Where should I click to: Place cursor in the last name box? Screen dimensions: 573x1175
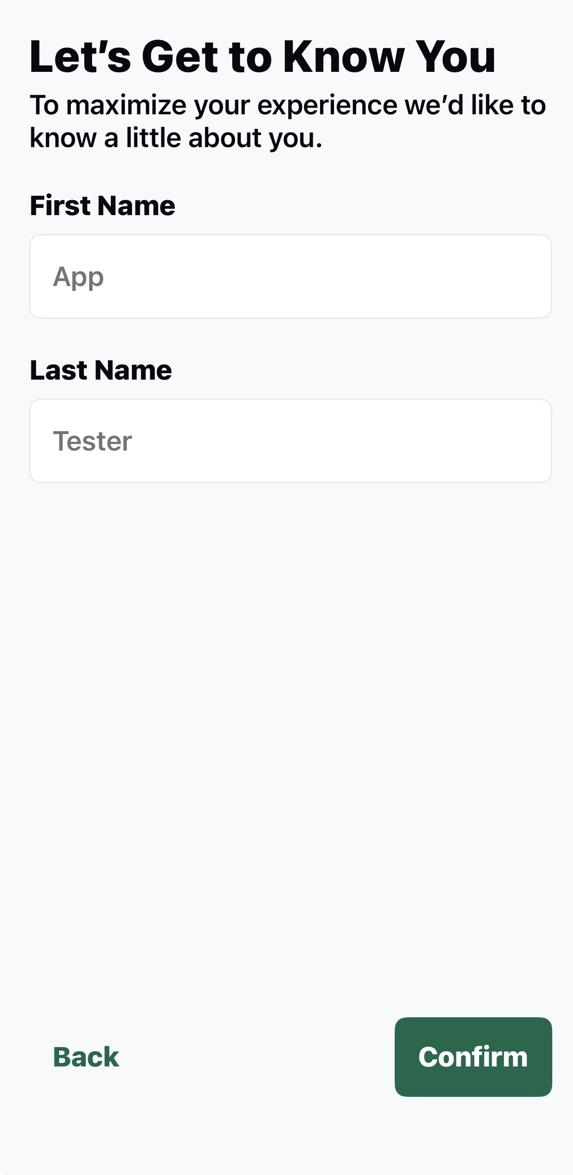(290, 441)
